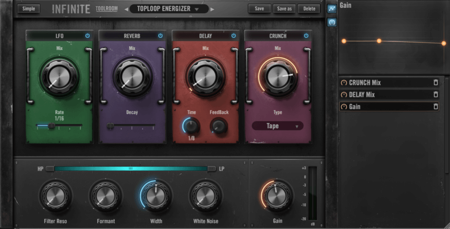The height and width of the screenshot is (229, 450).
Task: Click the Save as button
Action: click(284, 8)
